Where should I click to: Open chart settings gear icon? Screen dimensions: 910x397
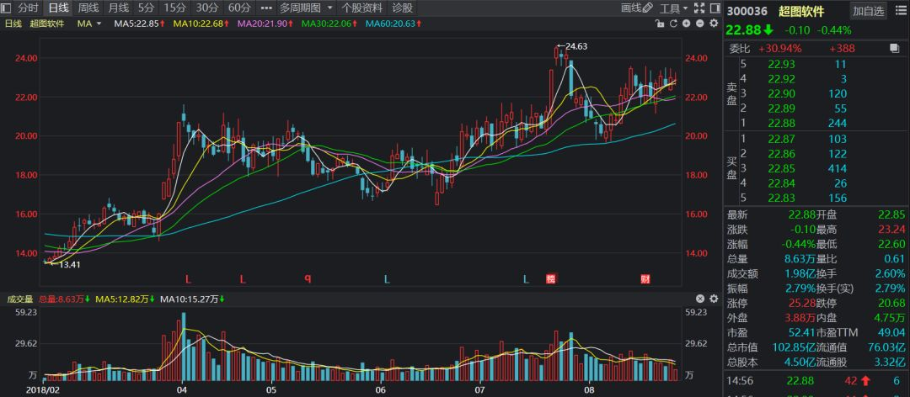click(714, 24)
